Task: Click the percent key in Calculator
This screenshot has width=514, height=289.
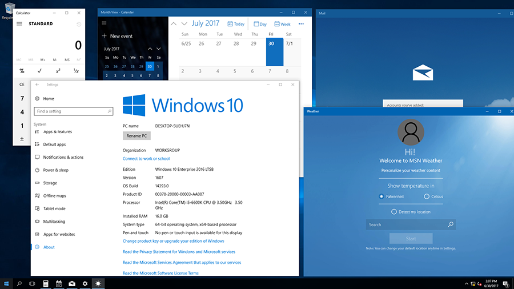Action: (x=22, y=71)
